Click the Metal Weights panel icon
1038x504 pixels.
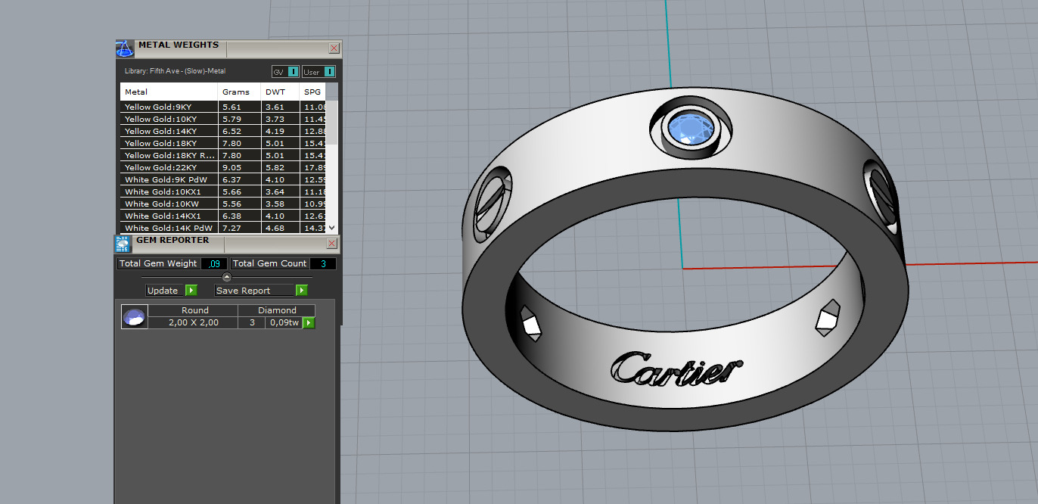[124, 49]
